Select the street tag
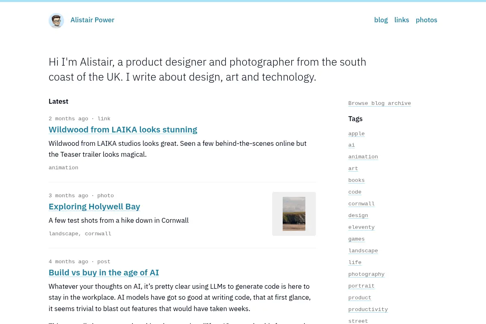The height and width of the screenshot is (324, 486). click(358, 321)
